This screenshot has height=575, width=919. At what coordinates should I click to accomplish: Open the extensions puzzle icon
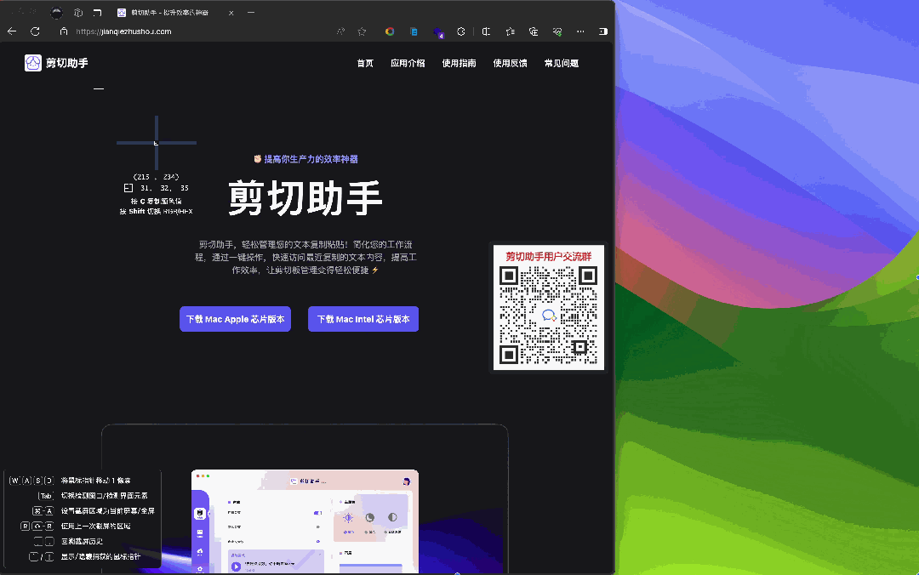[461, 31]
